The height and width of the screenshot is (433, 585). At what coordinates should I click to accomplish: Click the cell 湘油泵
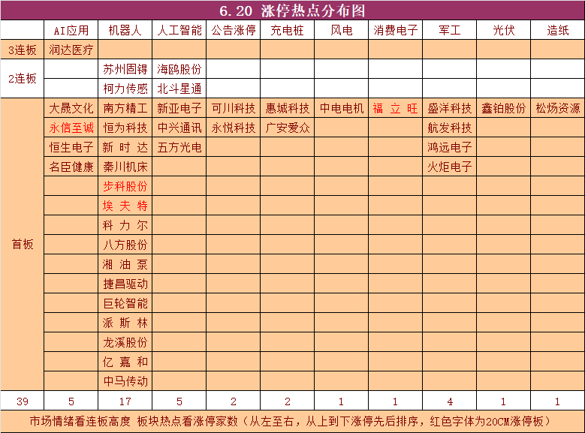[x=125, y=264]
